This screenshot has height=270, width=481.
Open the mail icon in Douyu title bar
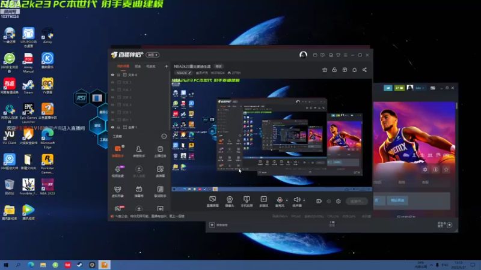coord(315,55)
